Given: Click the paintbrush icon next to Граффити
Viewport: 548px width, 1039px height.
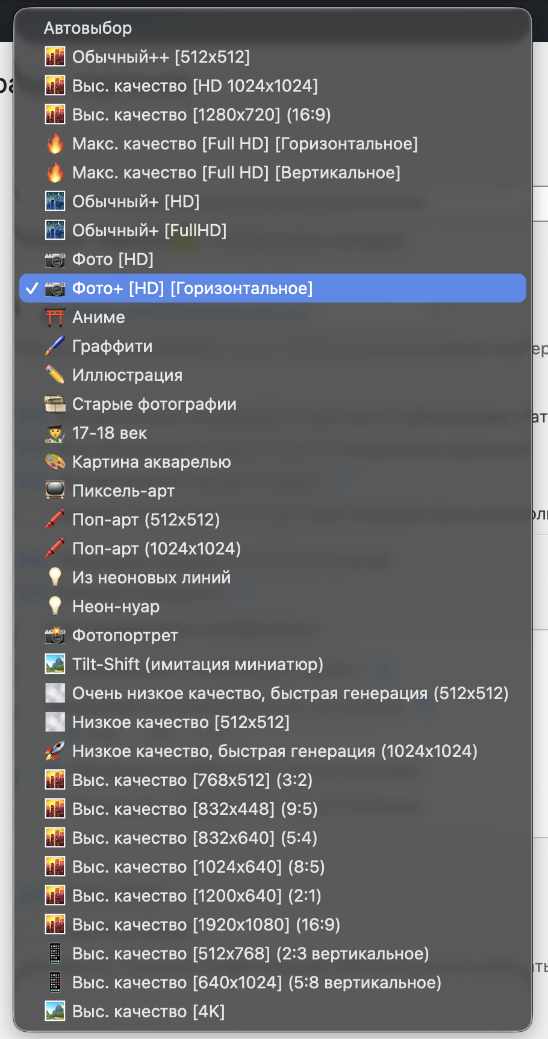Looking at the screenshot, I should [55, 346].
